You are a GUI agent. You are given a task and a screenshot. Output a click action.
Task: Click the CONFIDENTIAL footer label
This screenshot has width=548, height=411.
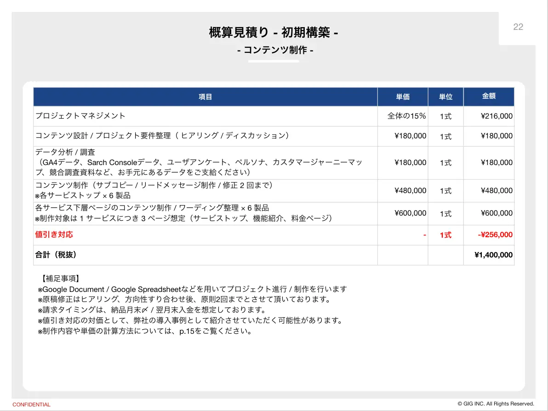click(x=31, y=405)
